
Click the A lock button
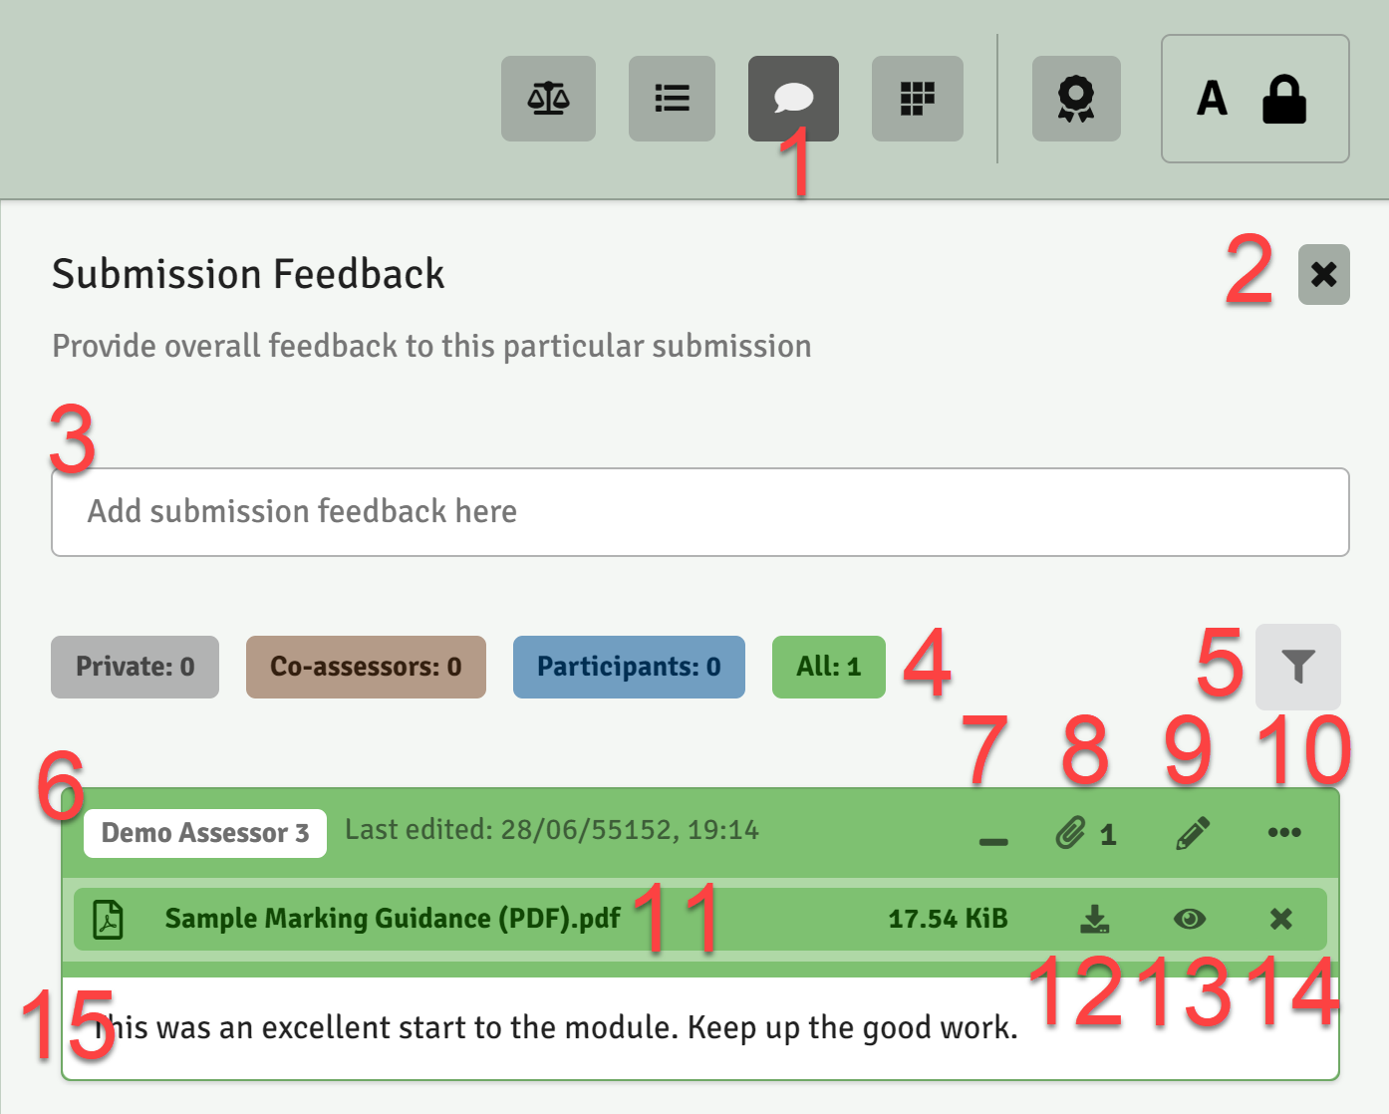(x=1255, y=99)
